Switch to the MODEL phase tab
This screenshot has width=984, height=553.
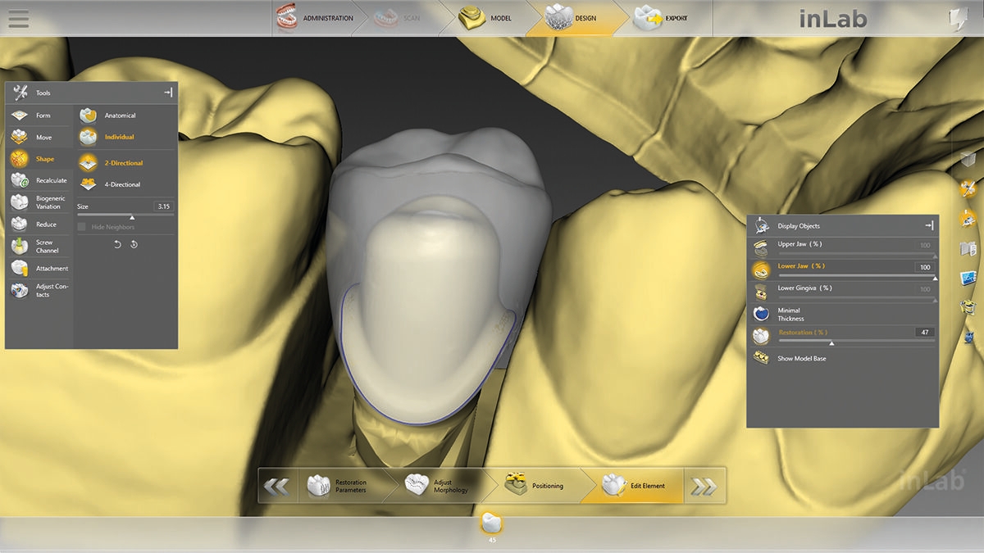point(487,18)
